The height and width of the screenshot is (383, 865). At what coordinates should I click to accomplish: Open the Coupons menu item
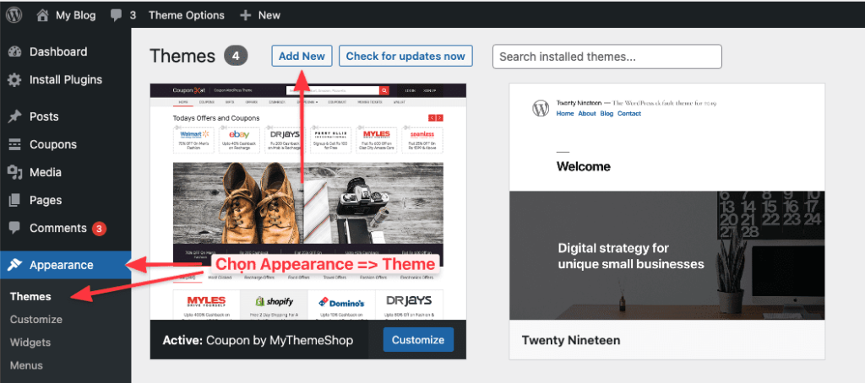pos(52,144)
